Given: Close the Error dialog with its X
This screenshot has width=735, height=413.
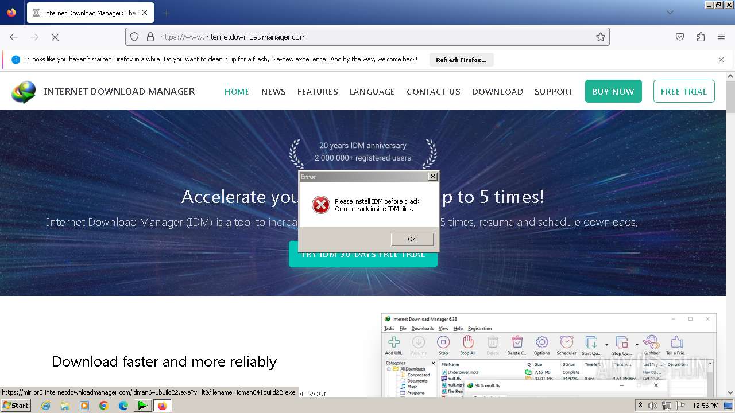Looking at the screenshot, I should click(433, 177).
